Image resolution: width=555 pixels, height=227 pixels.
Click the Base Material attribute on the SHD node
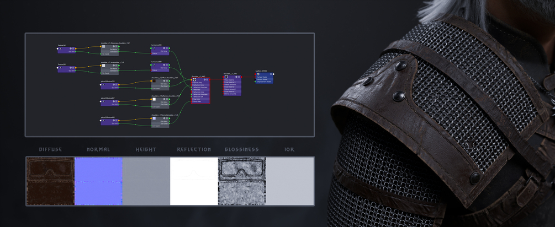[x=232, y=80]
